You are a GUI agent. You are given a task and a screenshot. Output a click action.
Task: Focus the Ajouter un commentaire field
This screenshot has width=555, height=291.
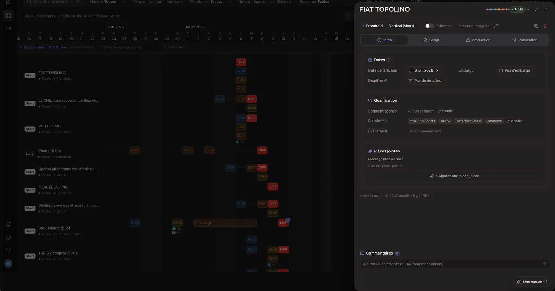454,264
